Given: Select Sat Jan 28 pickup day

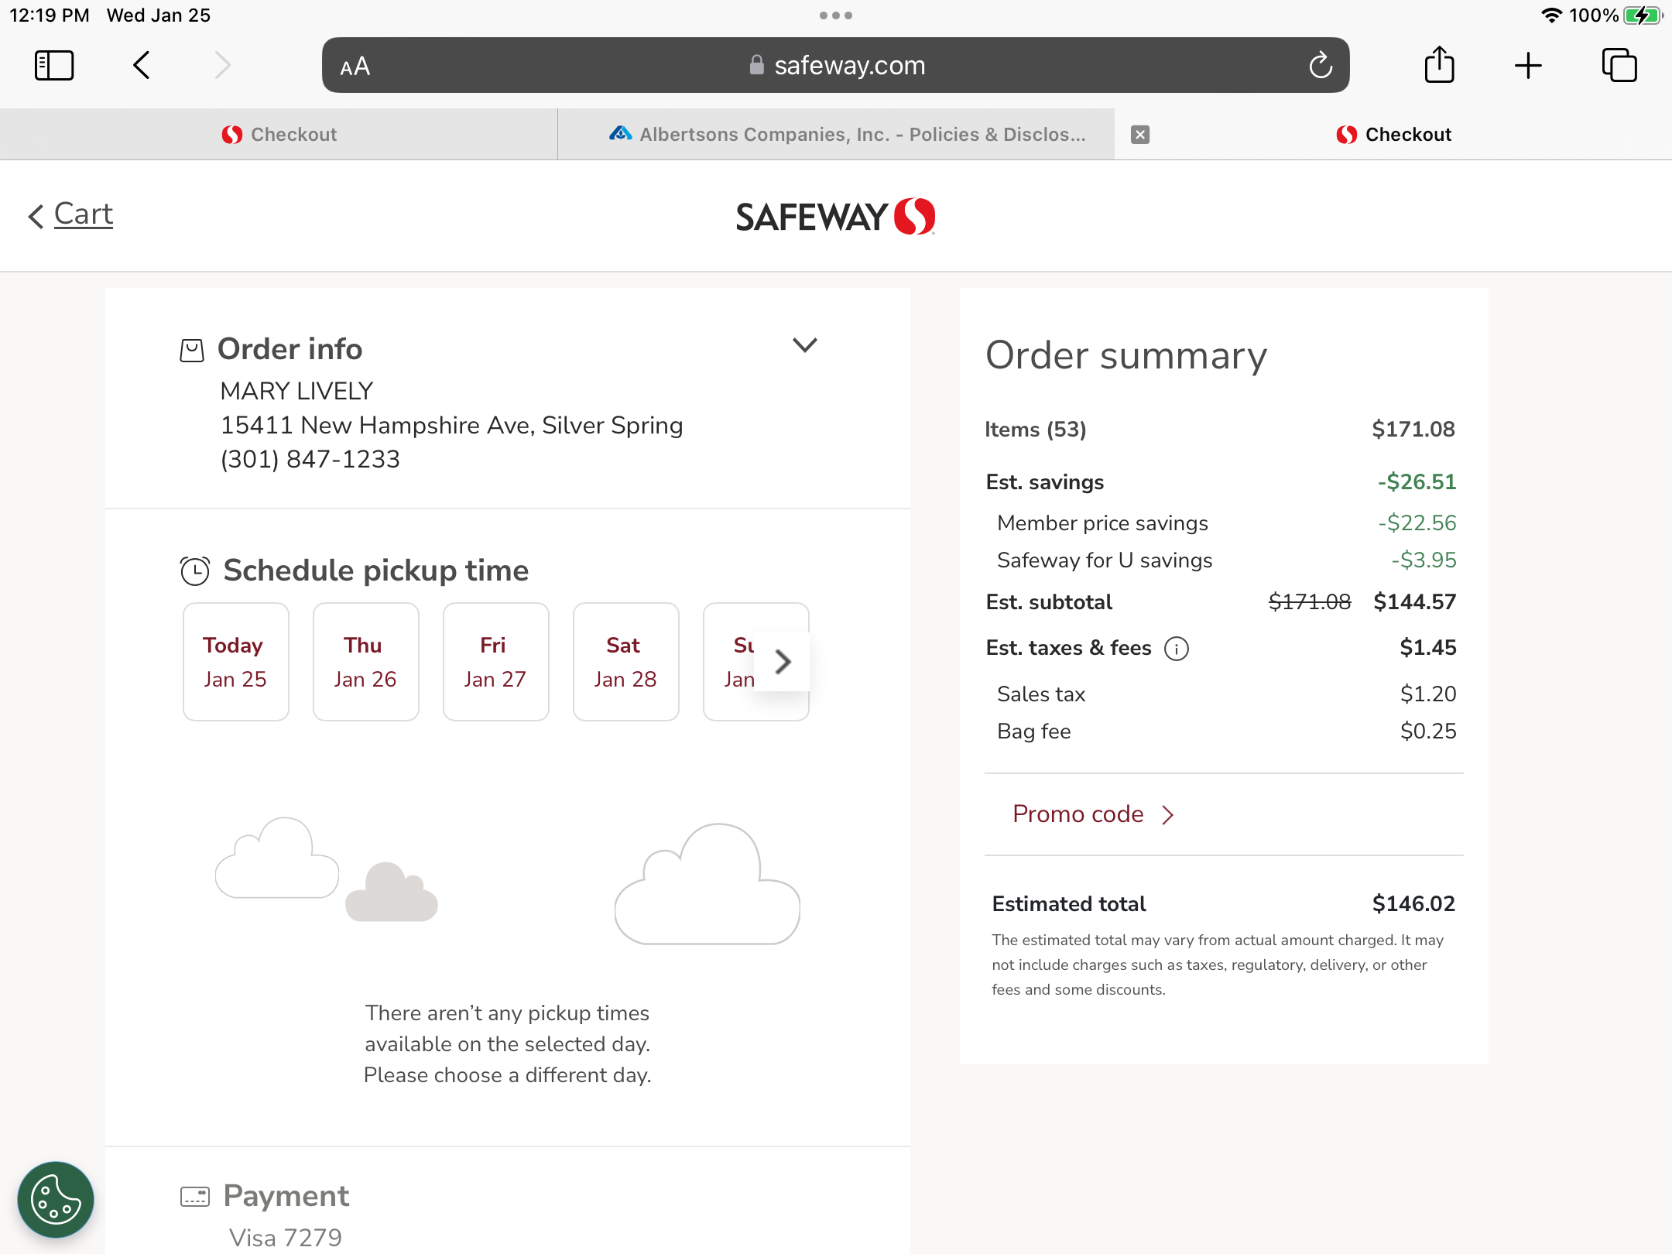Looking at the screenshot, I should point(625,662).
